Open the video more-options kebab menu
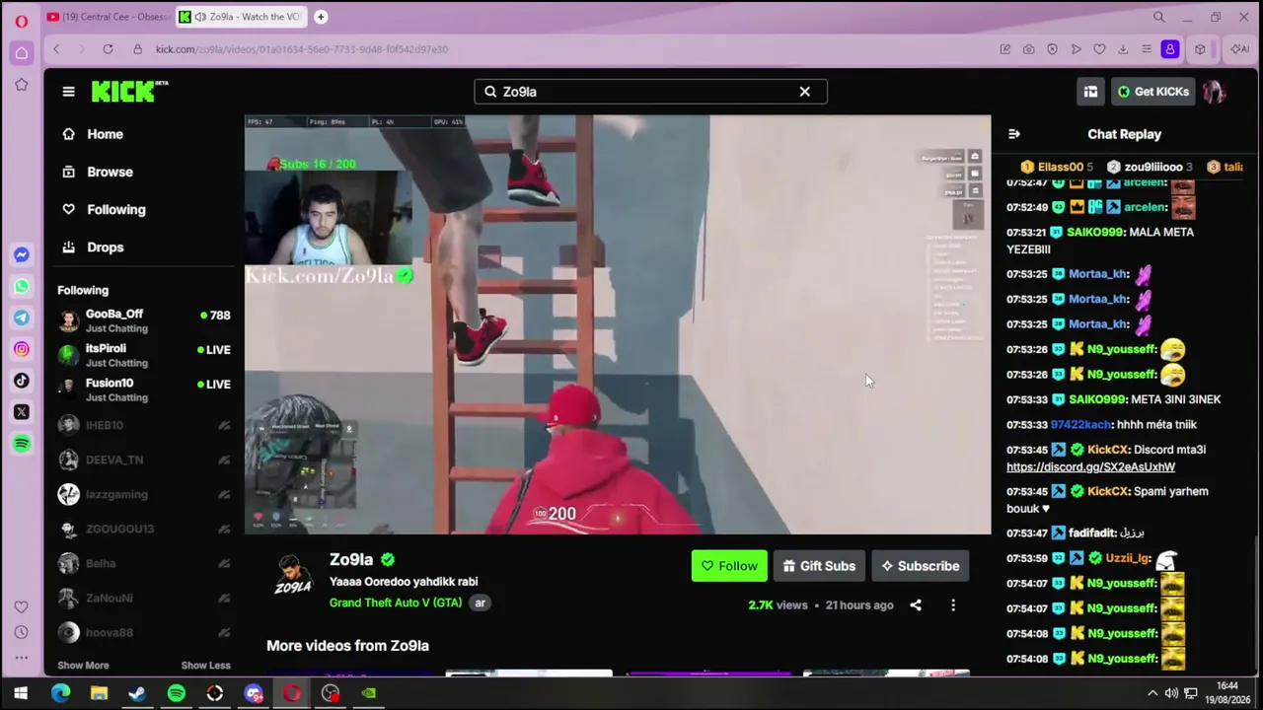 pyautogui.click(x=953, y=605)
